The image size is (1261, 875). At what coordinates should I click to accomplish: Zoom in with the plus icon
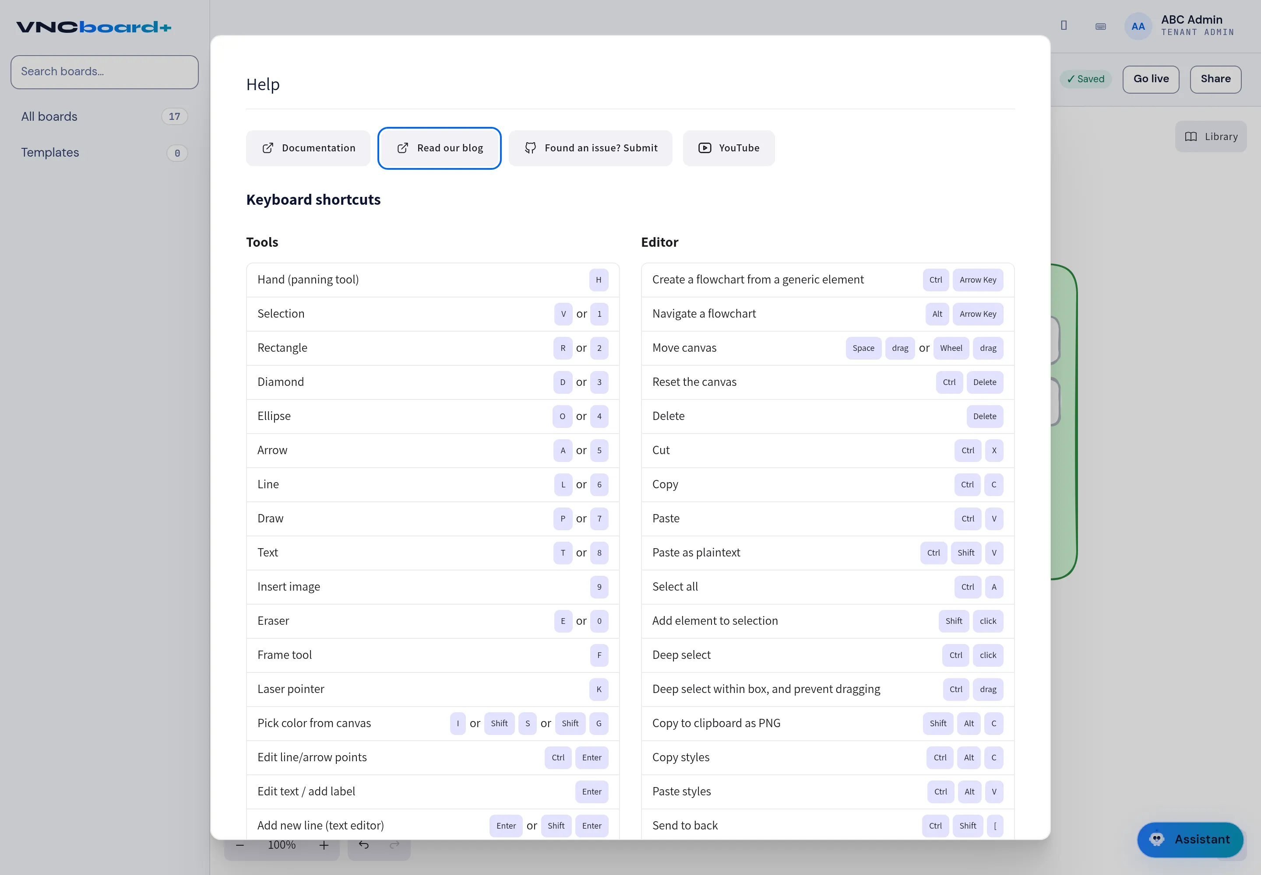[324, 845]
